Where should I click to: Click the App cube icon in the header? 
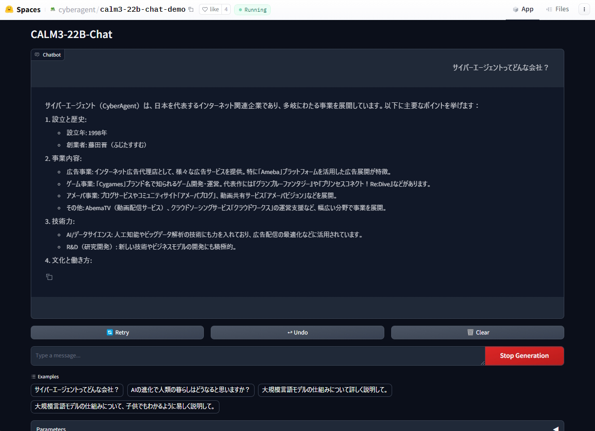516,9
